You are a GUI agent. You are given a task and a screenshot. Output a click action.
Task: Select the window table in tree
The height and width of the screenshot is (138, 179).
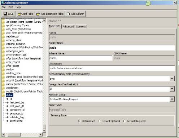coord(10,70)
